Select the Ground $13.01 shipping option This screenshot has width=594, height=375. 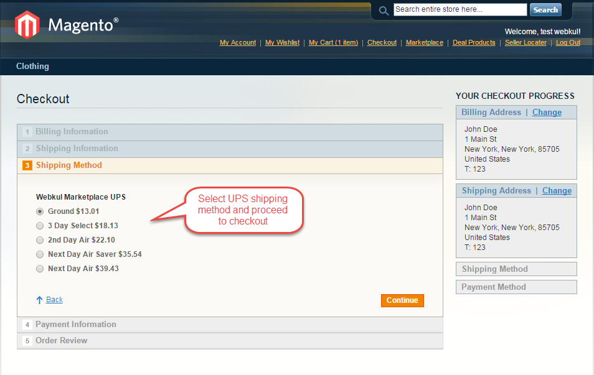coord(40,211)
